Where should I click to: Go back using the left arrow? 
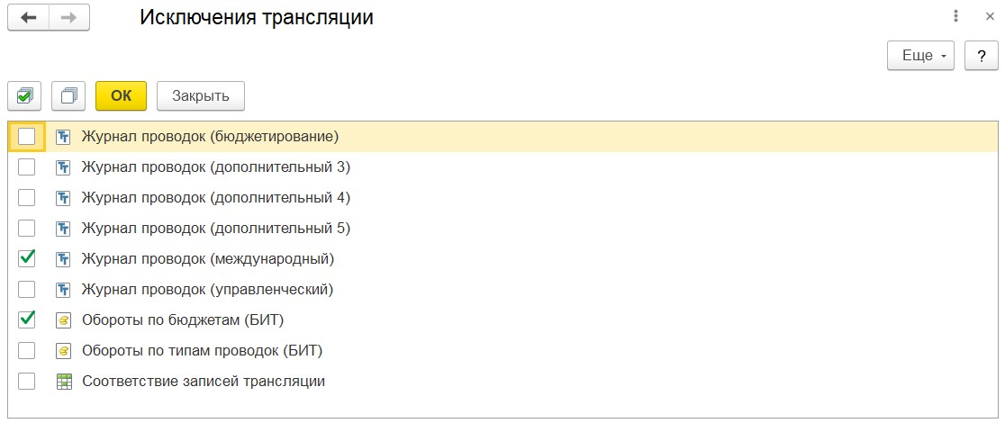coord(28,19)
